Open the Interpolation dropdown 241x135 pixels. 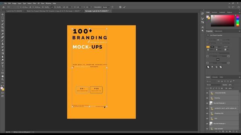coord(106,7)
